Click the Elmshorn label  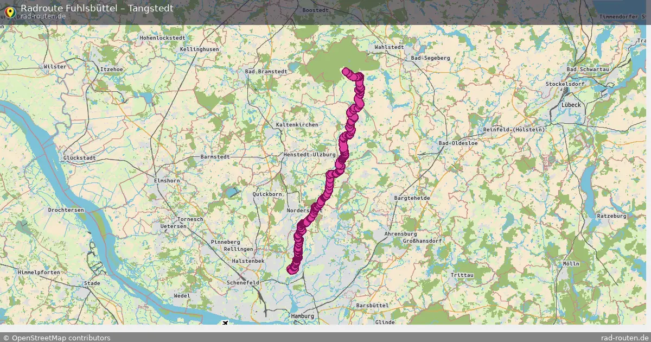click(167, 181)
